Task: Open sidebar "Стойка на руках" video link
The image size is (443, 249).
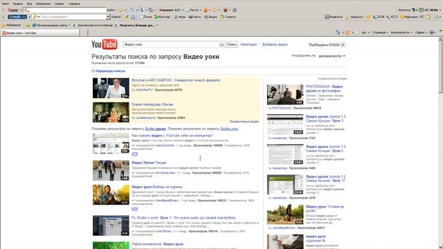Action: pyautogui.click(x=325, y=209)
